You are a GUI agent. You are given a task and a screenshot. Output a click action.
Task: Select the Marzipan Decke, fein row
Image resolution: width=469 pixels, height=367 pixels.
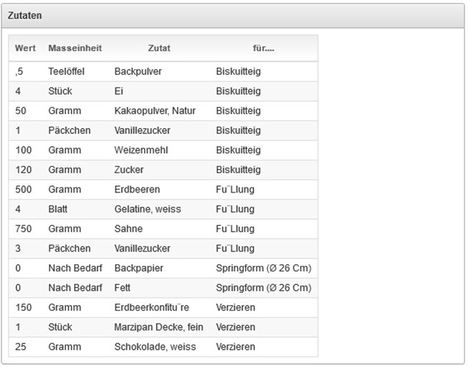[159, 327]
